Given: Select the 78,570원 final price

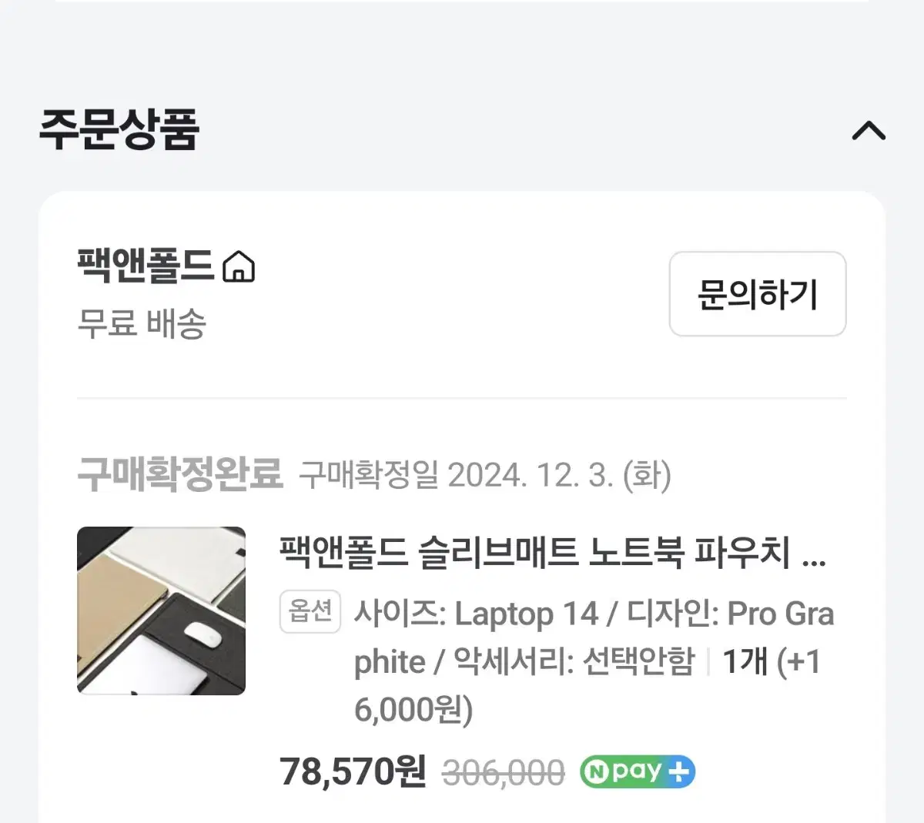Looking at the screenshot, I should coord(353,771).
